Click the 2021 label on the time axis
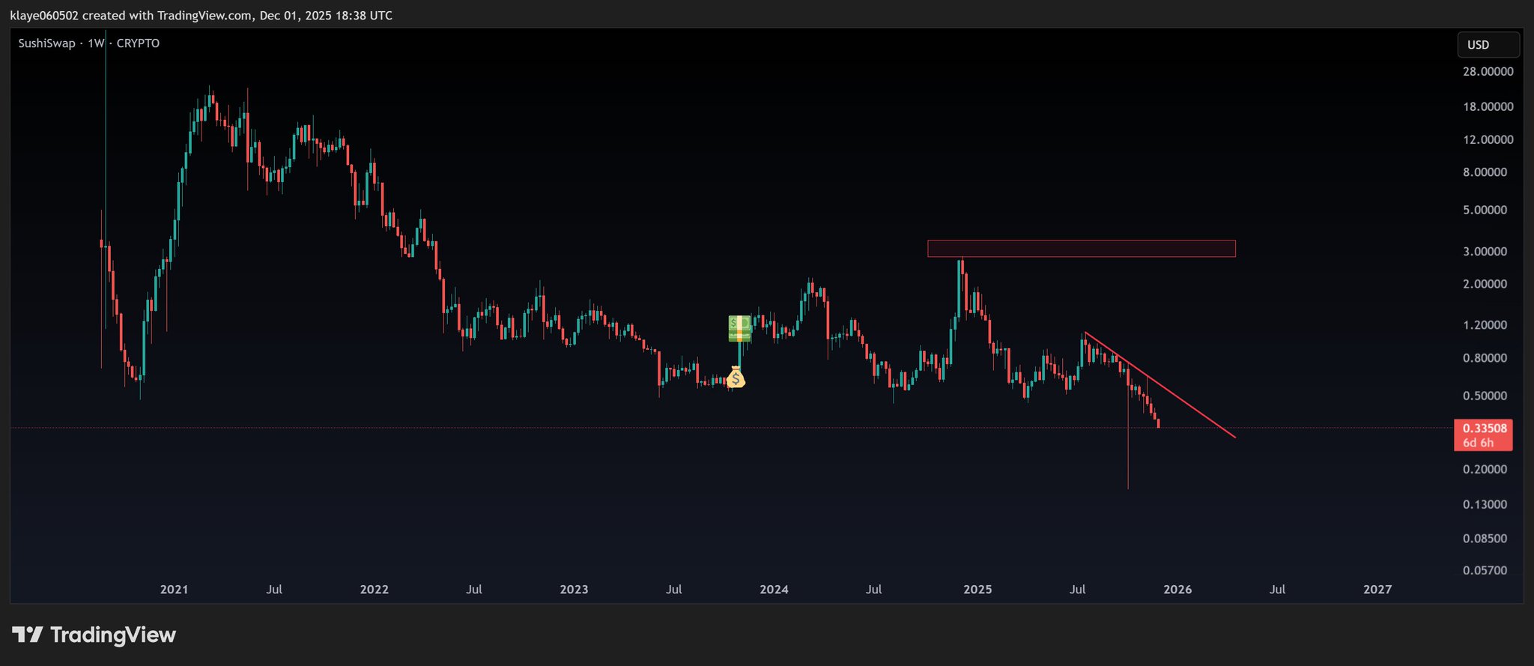Screen dimensions: 1534x666 pos(175,590)
